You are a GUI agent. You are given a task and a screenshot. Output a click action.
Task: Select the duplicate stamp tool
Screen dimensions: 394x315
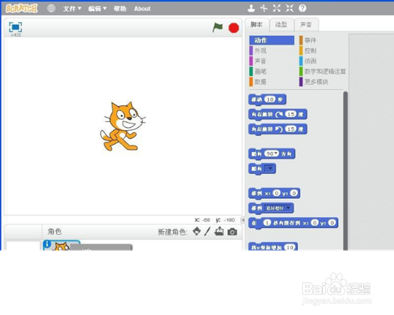pos(251,9)
